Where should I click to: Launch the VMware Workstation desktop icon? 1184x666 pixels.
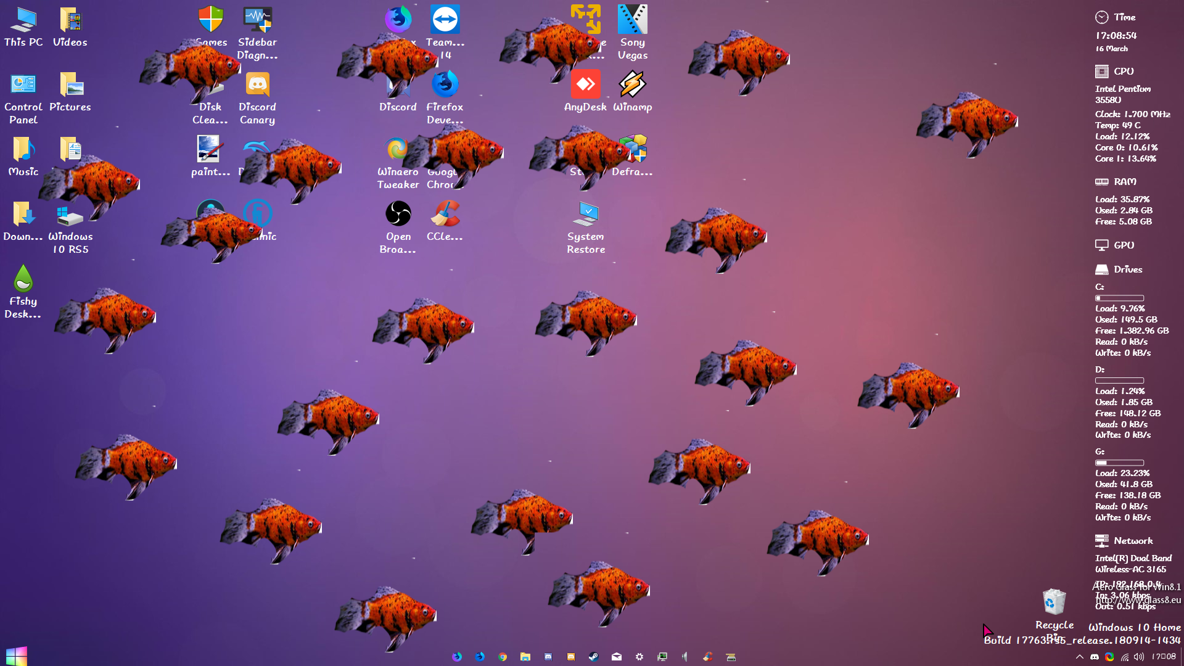586,25
